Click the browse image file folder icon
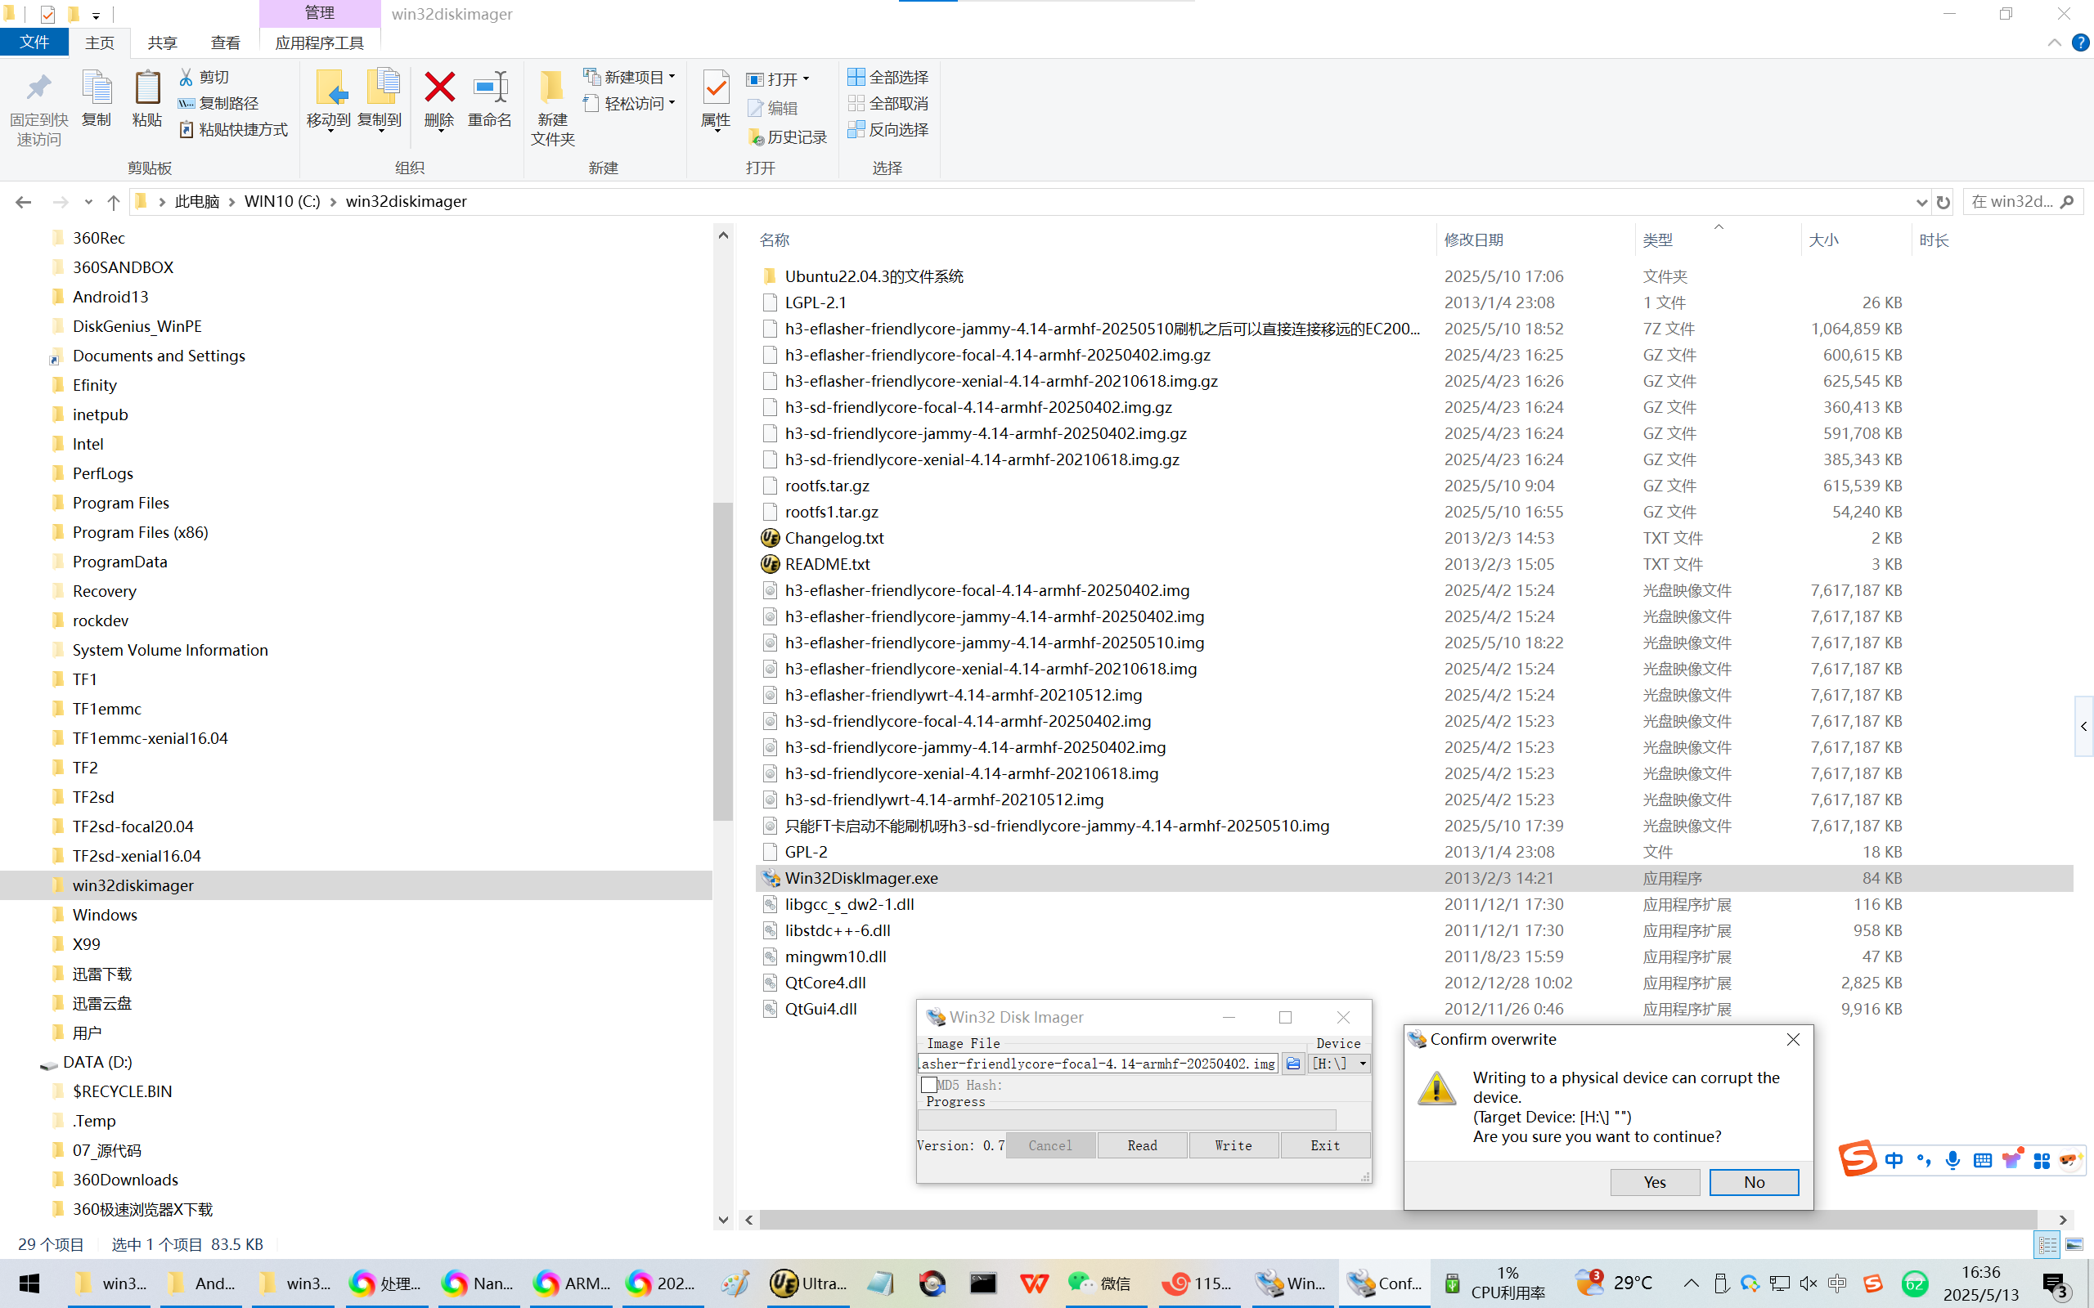2094x1308 pixels. 1292,1064
